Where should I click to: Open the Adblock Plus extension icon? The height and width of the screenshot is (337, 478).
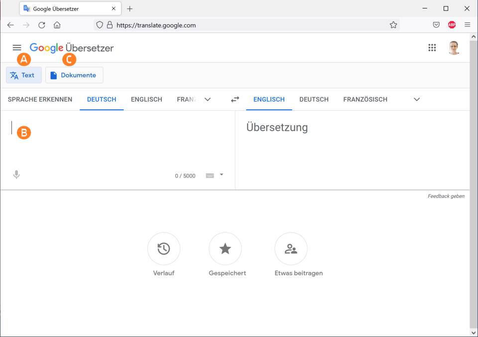click(452, 25)
